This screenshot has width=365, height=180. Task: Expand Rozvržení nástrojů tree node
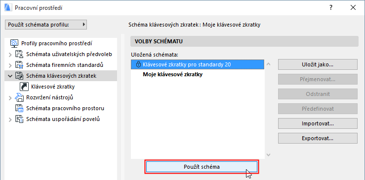point(10,98)
